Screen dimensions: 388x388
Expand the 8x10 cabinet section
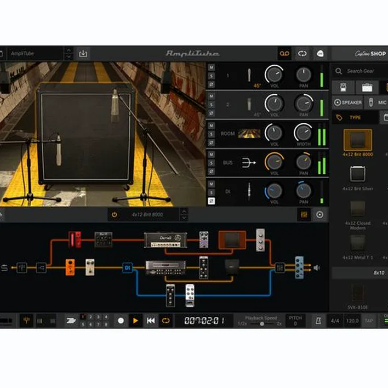click(360, 273)
